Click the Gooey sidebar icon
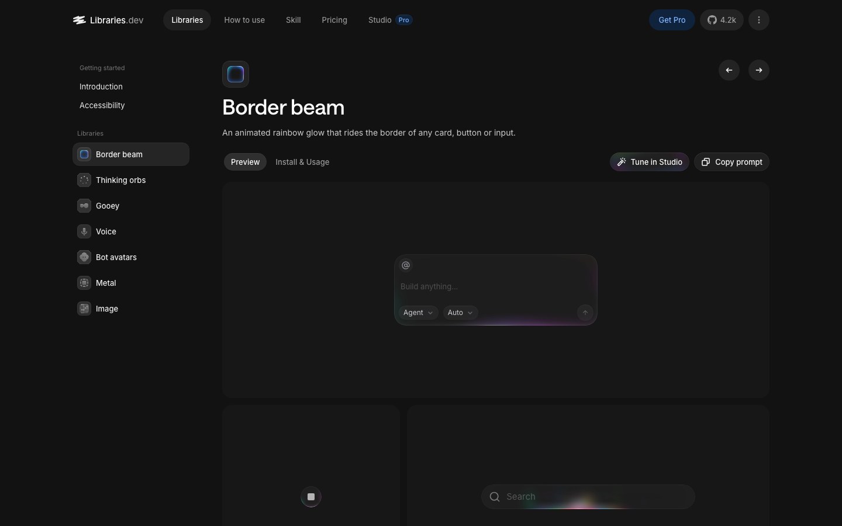This screenshot has width=842, height=526. tap(84, 206)
